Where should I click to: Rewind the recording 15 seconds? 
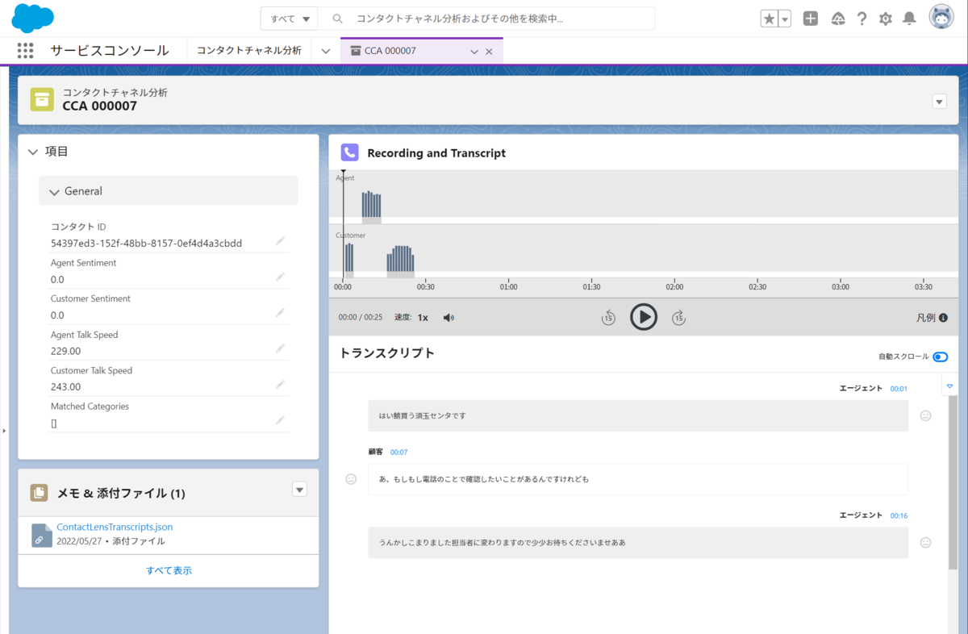click(x=608, y=318)
